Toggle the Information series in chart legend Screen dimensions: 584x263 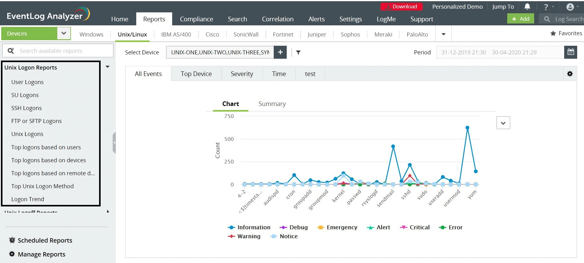(254, 227)
